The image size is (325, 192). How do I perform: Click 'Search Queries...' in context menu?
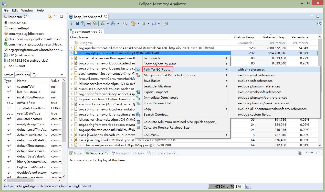[182, 115]
